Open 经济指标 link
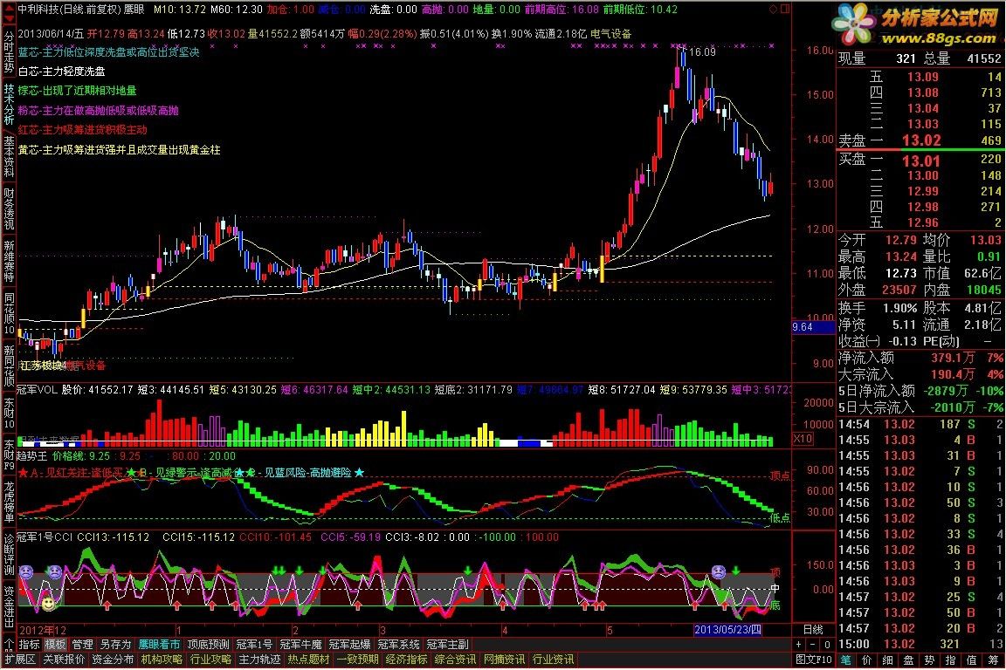This screenshot has width=1006, height=670. click(406, 660)
